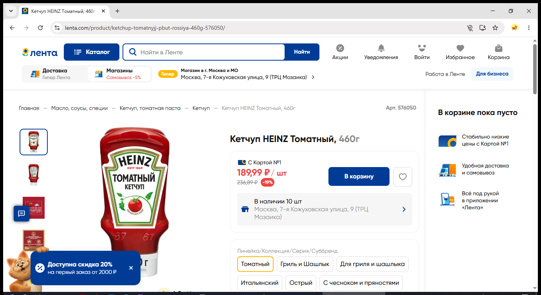The height and width of the screenshot is (295, 541).
Task: Add ketchup with В корзину button
Action: tap(359, 176)
